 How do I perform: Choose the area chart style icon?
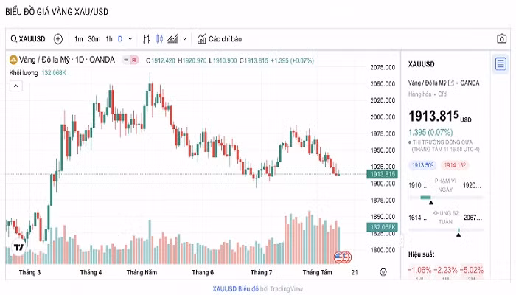(x=172, y=38)
